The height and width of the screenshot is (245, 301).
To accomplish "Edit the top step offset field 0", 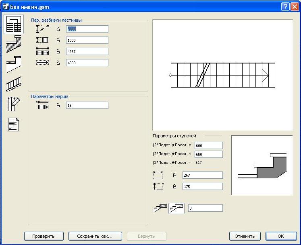I will tap(206, 208).
